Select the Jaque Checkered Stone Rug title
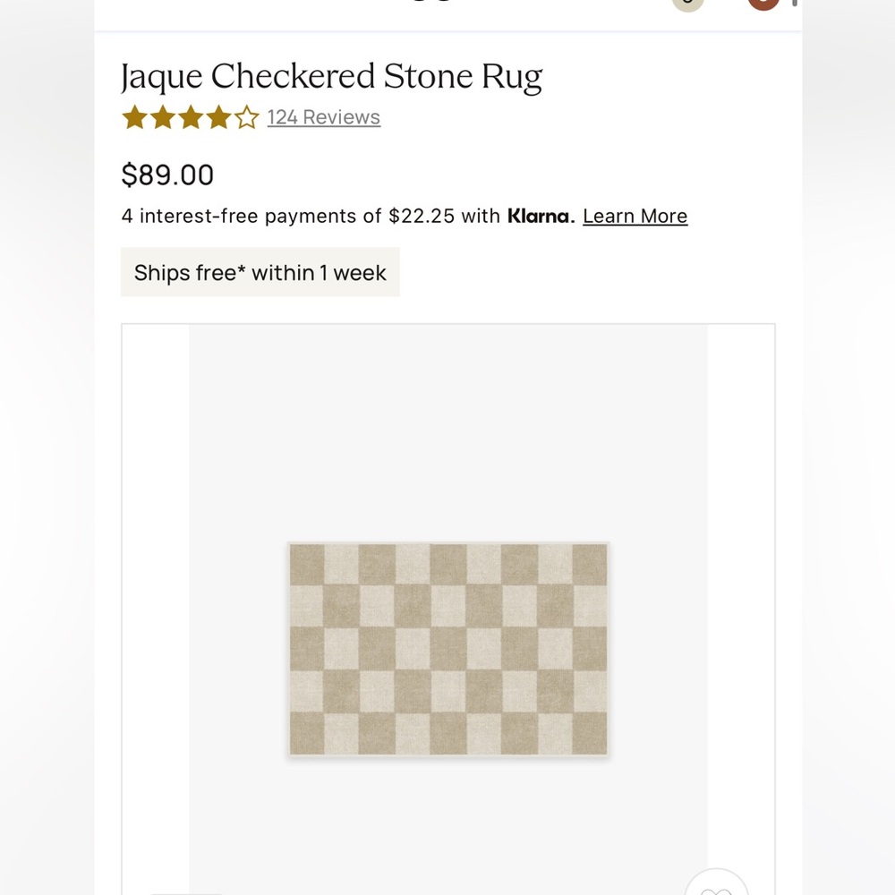Viewport: 895px width, 895px height. 332,76
